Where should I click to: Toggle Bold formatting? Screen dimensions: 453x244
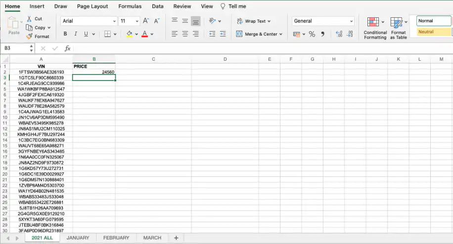(x=65, y=34)
